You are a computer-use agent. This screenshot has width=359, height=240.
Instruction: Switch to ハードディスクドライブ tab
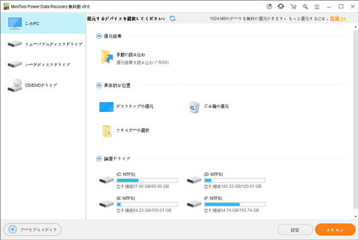pyautogui.click(x=43, y=65)
